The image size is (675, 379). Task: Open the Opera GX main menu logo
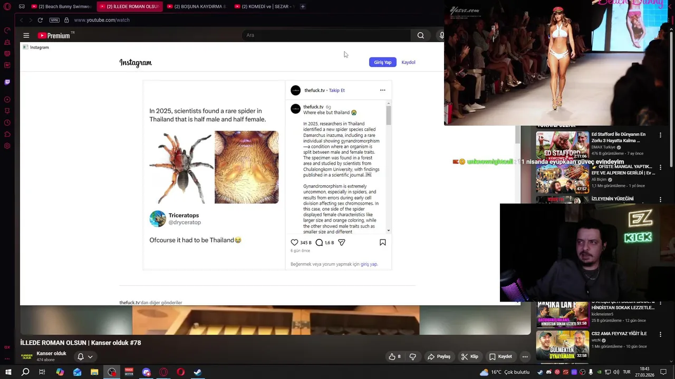(7, 6)
